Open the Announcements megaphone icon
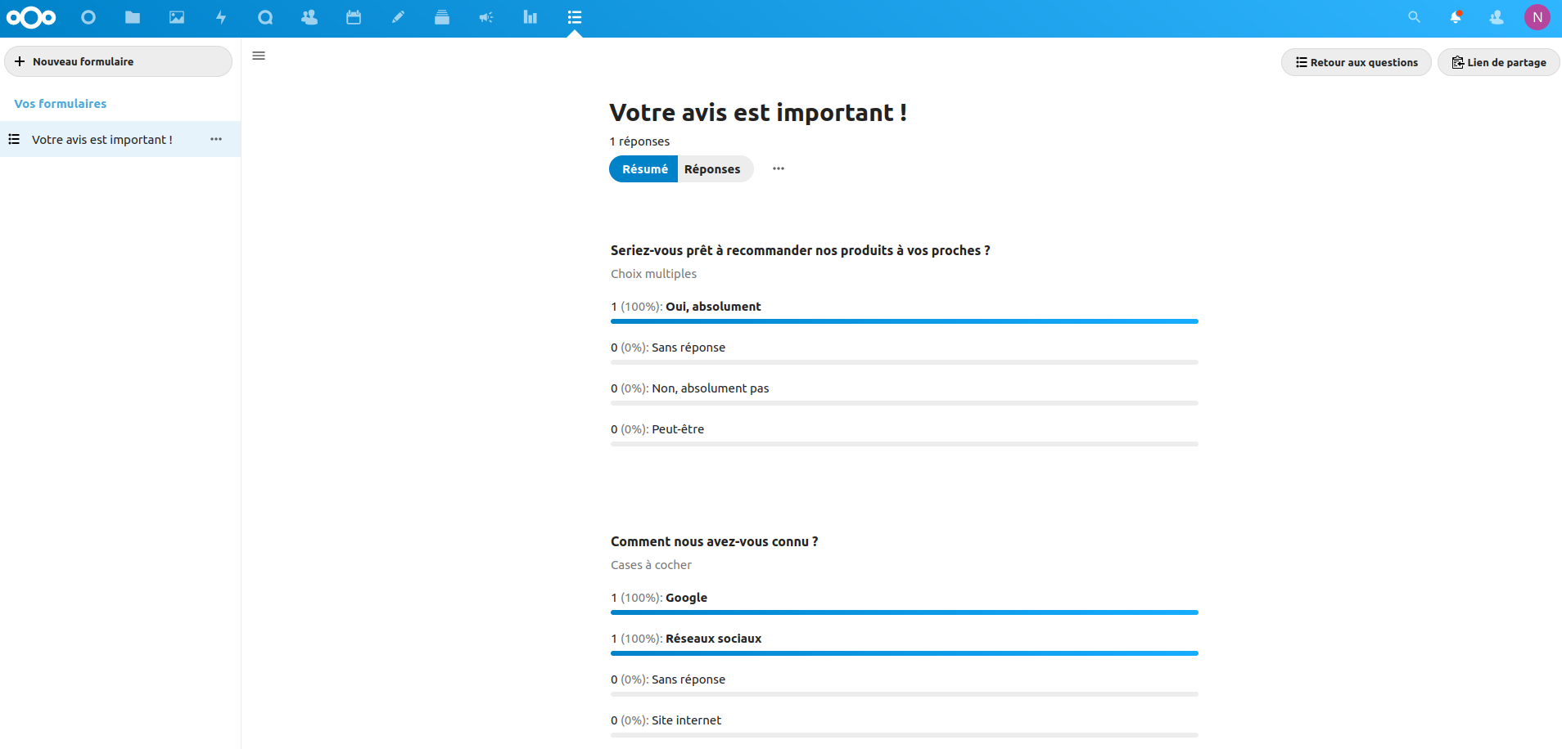 pos(486,17)
